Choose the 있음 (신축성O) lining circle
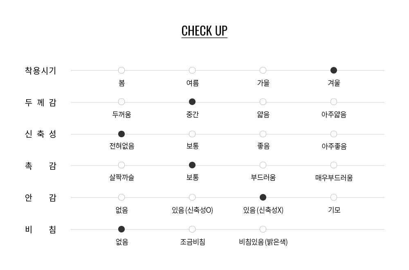 coord(192,197)
